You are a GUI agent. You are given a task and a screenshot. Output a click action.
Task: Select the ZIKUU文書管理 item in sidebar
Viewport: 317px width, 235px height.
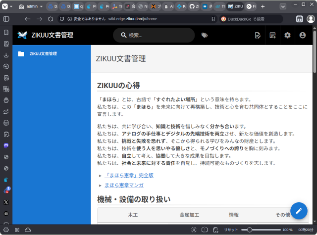[x=43, y=53]
